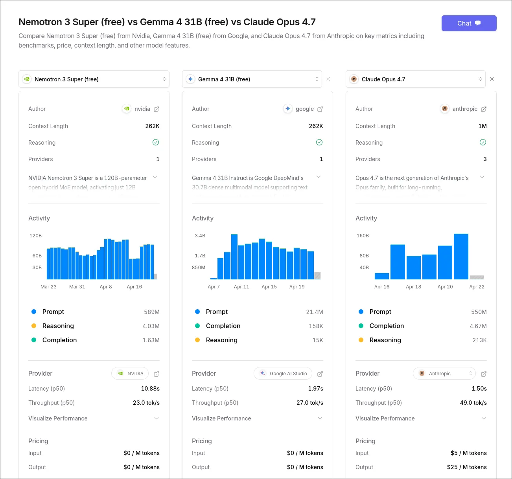Open NVIDIA provider external link icon
The height and width of the screenshot is (479, 512).
pyautogui.click(x=157, y=374)
